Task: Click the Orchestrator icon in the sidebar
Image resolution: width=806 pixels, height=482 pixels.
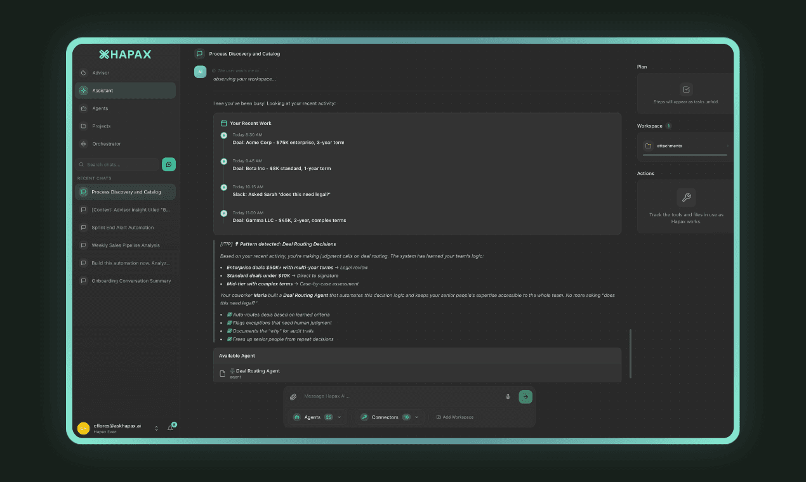Action: 83,143
